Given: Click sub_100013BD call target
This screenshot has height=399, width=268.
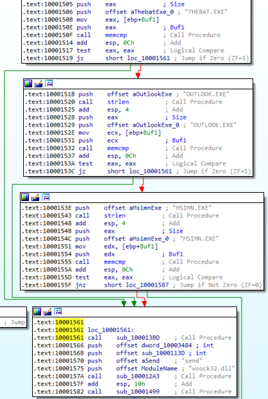Looking at the screenshot, I should point(138,338).
